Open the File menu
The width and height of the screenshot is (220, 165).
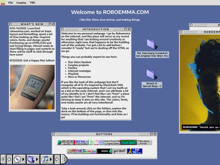click(11, 3)
